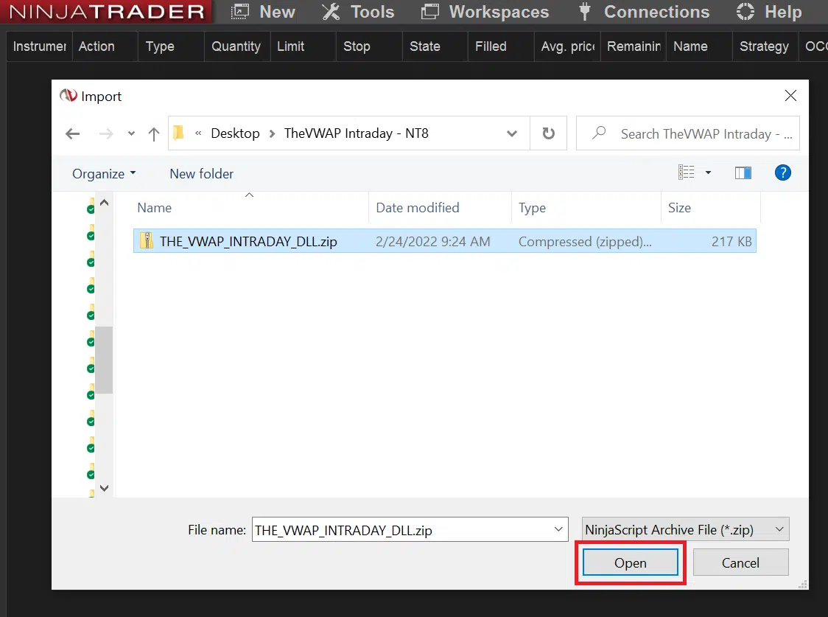
Task: Go forward with the right arrow
Action: [x=106, y=133]
